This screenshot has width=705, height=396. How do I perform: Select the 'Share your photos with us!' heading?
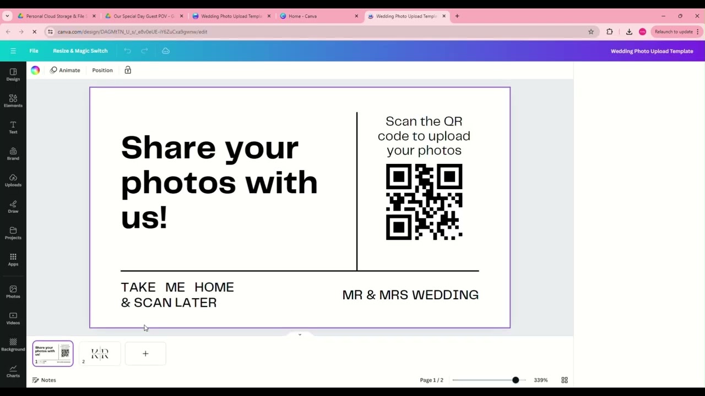coord(219,182)
